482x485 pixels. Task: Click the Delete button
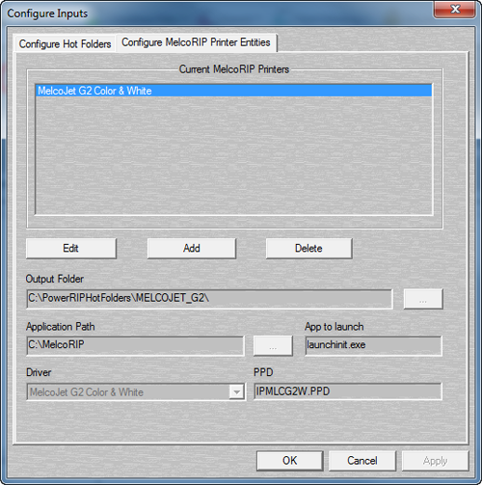(x=308, y=248)
